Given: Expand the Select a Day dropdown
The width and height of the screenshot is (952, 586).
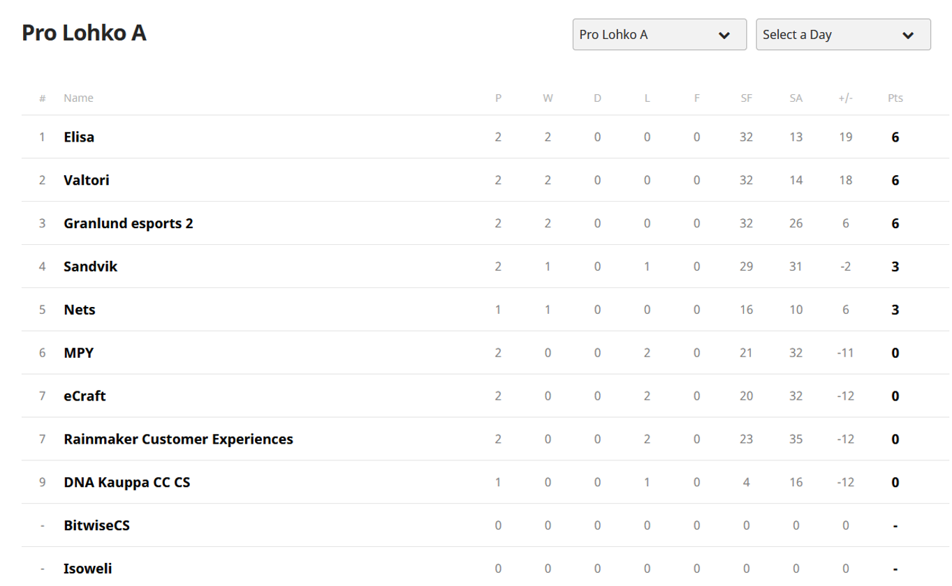Looking at the screenshot, I should coord(842,34).
